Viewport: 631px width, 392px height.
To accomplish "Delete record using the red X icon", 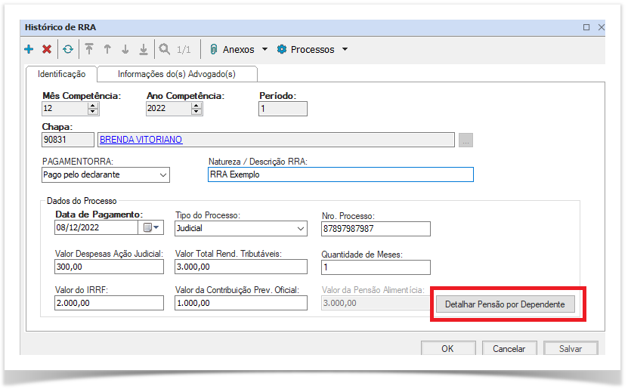I will click(x=47, y=49).
